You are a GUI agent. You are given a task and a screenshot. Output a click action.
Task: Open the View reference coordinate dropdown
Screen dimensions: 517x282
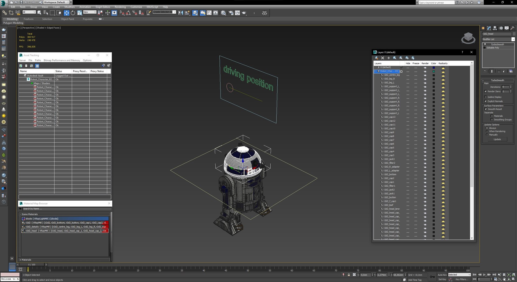tap(90, 12)
